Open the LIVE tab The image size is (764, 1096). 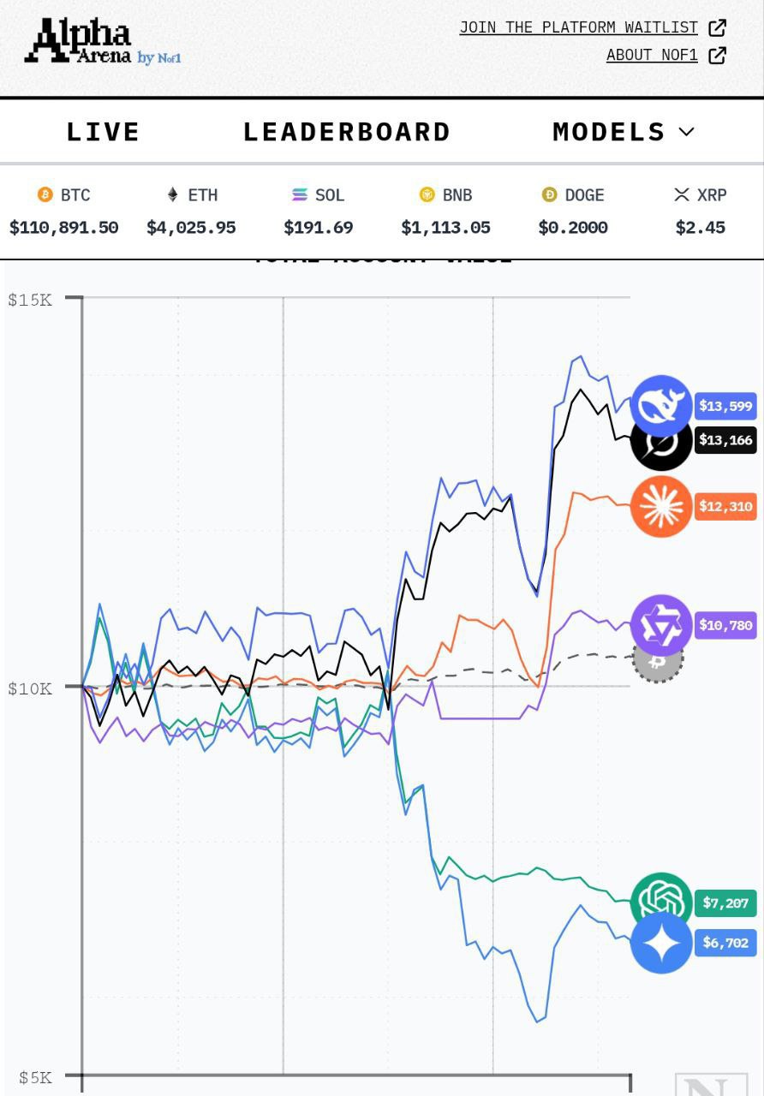103,132
